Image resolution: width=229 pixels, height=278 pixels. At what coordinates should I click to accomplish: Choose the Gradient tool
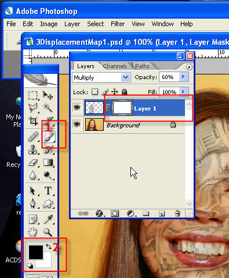click(x=48, y=162)
